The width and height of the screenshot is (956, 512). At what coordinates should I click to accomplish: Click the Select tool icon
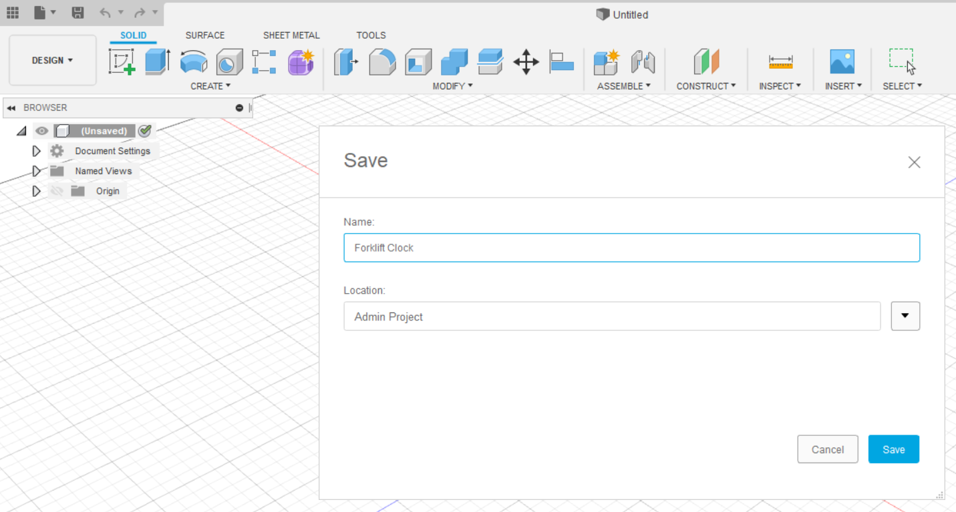click(x=902, y=61)
